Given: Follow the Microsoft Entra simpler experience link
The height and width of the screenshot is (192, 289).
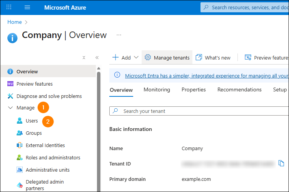Looking at the screenshot, I should pos(207,76).
